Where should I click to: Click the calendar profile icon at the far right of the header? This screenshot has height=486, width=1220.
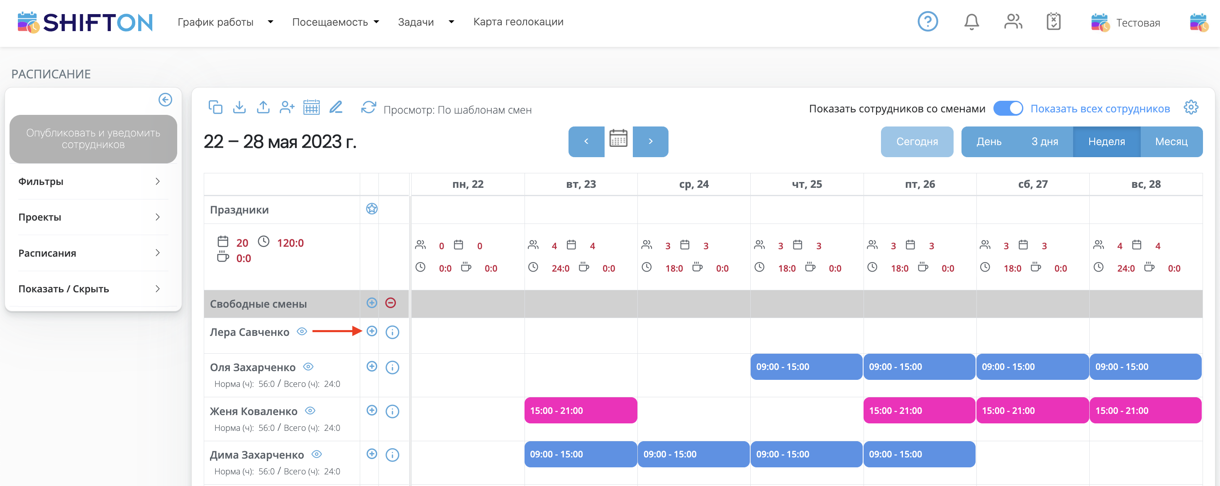(1198, 22)
